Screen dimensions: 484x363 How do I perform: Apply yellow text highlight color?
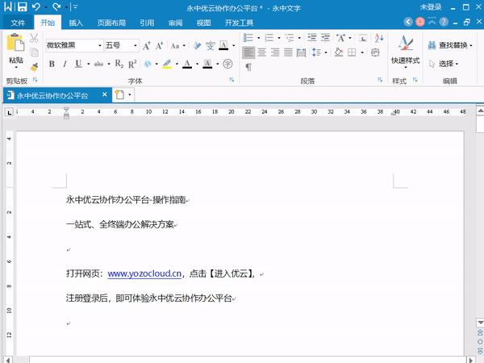[167, 64]
